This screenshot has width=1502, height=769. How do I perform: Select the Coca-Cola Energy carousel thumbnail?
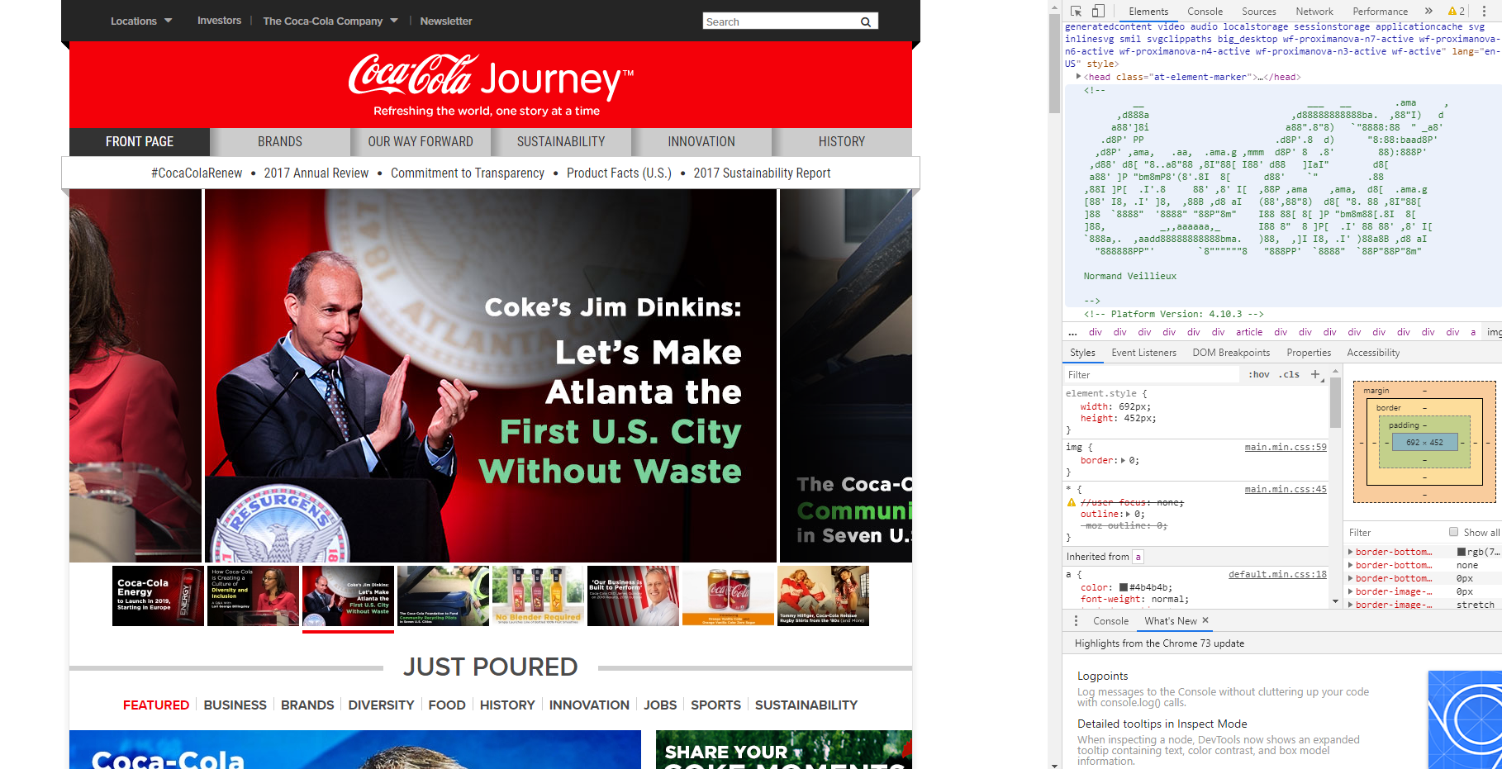pos(158,596)
